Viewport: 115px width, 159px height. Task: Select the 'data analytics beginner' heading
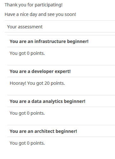47,101
